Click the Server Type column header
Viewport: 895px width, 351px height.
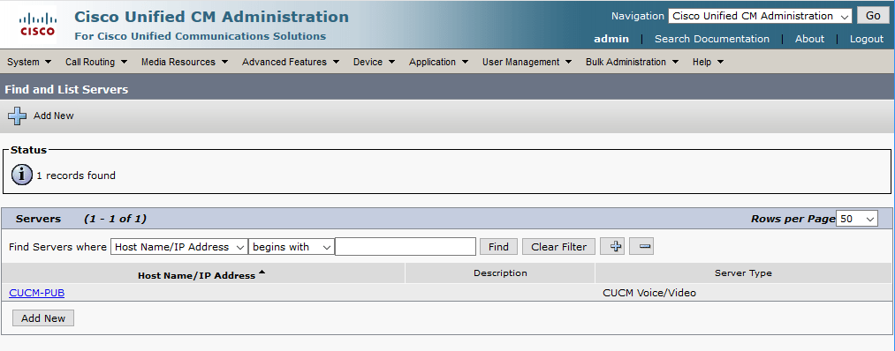pos(743,273)
